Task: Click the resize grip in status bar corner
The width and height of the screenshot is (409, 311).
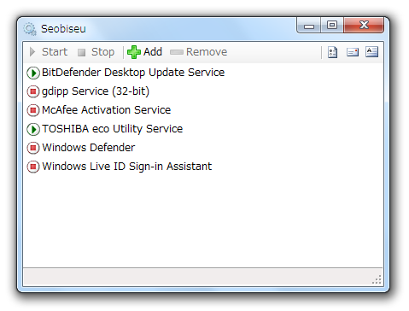Action: [377, 279]
